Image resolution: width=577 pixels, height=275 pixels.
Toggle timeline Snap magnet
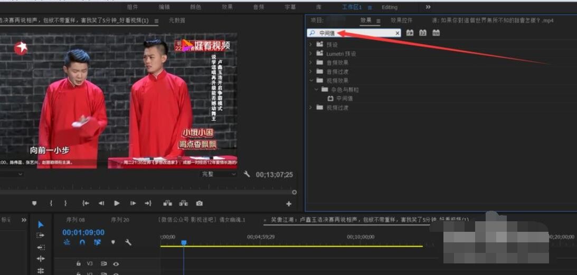82,242
